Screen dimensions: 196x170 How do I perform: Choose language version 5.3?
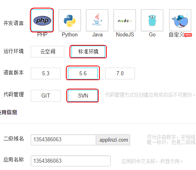click(46, 73)
